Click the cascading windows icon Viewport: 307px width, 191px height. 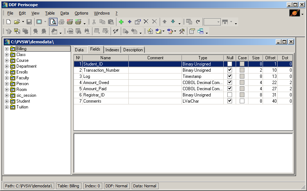point(200,31)
